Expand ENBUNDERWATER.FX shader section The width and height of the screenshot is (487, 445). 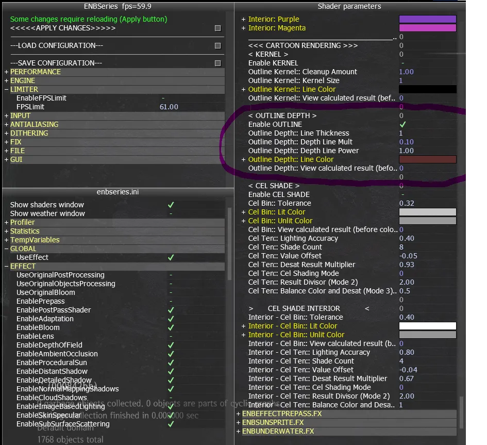click(238, 431)
